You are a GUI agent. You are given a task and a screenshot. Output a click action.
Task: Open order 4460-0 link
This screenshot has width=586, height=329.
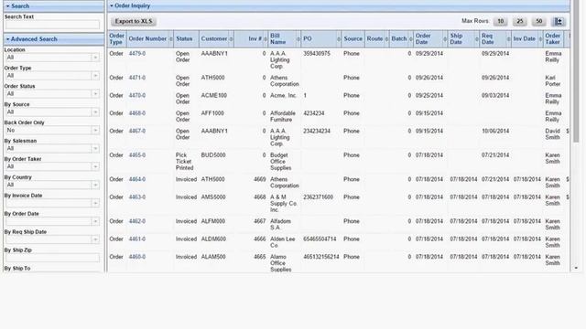(x=137, y=257)
